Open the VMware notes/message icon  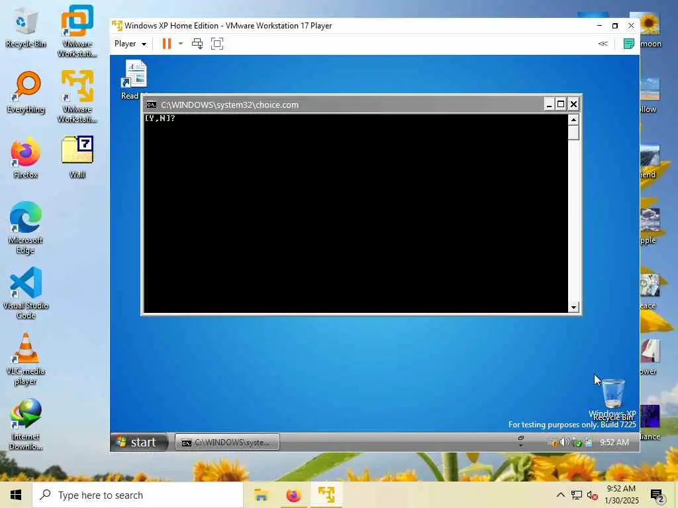(x=629, y=44)
